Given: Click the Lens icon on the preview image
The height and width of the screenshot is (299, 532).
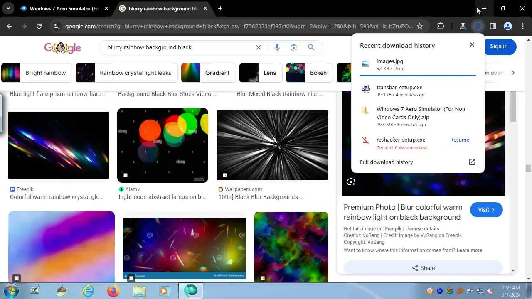Looking at the screenshot, I should [x=351, y=181].
